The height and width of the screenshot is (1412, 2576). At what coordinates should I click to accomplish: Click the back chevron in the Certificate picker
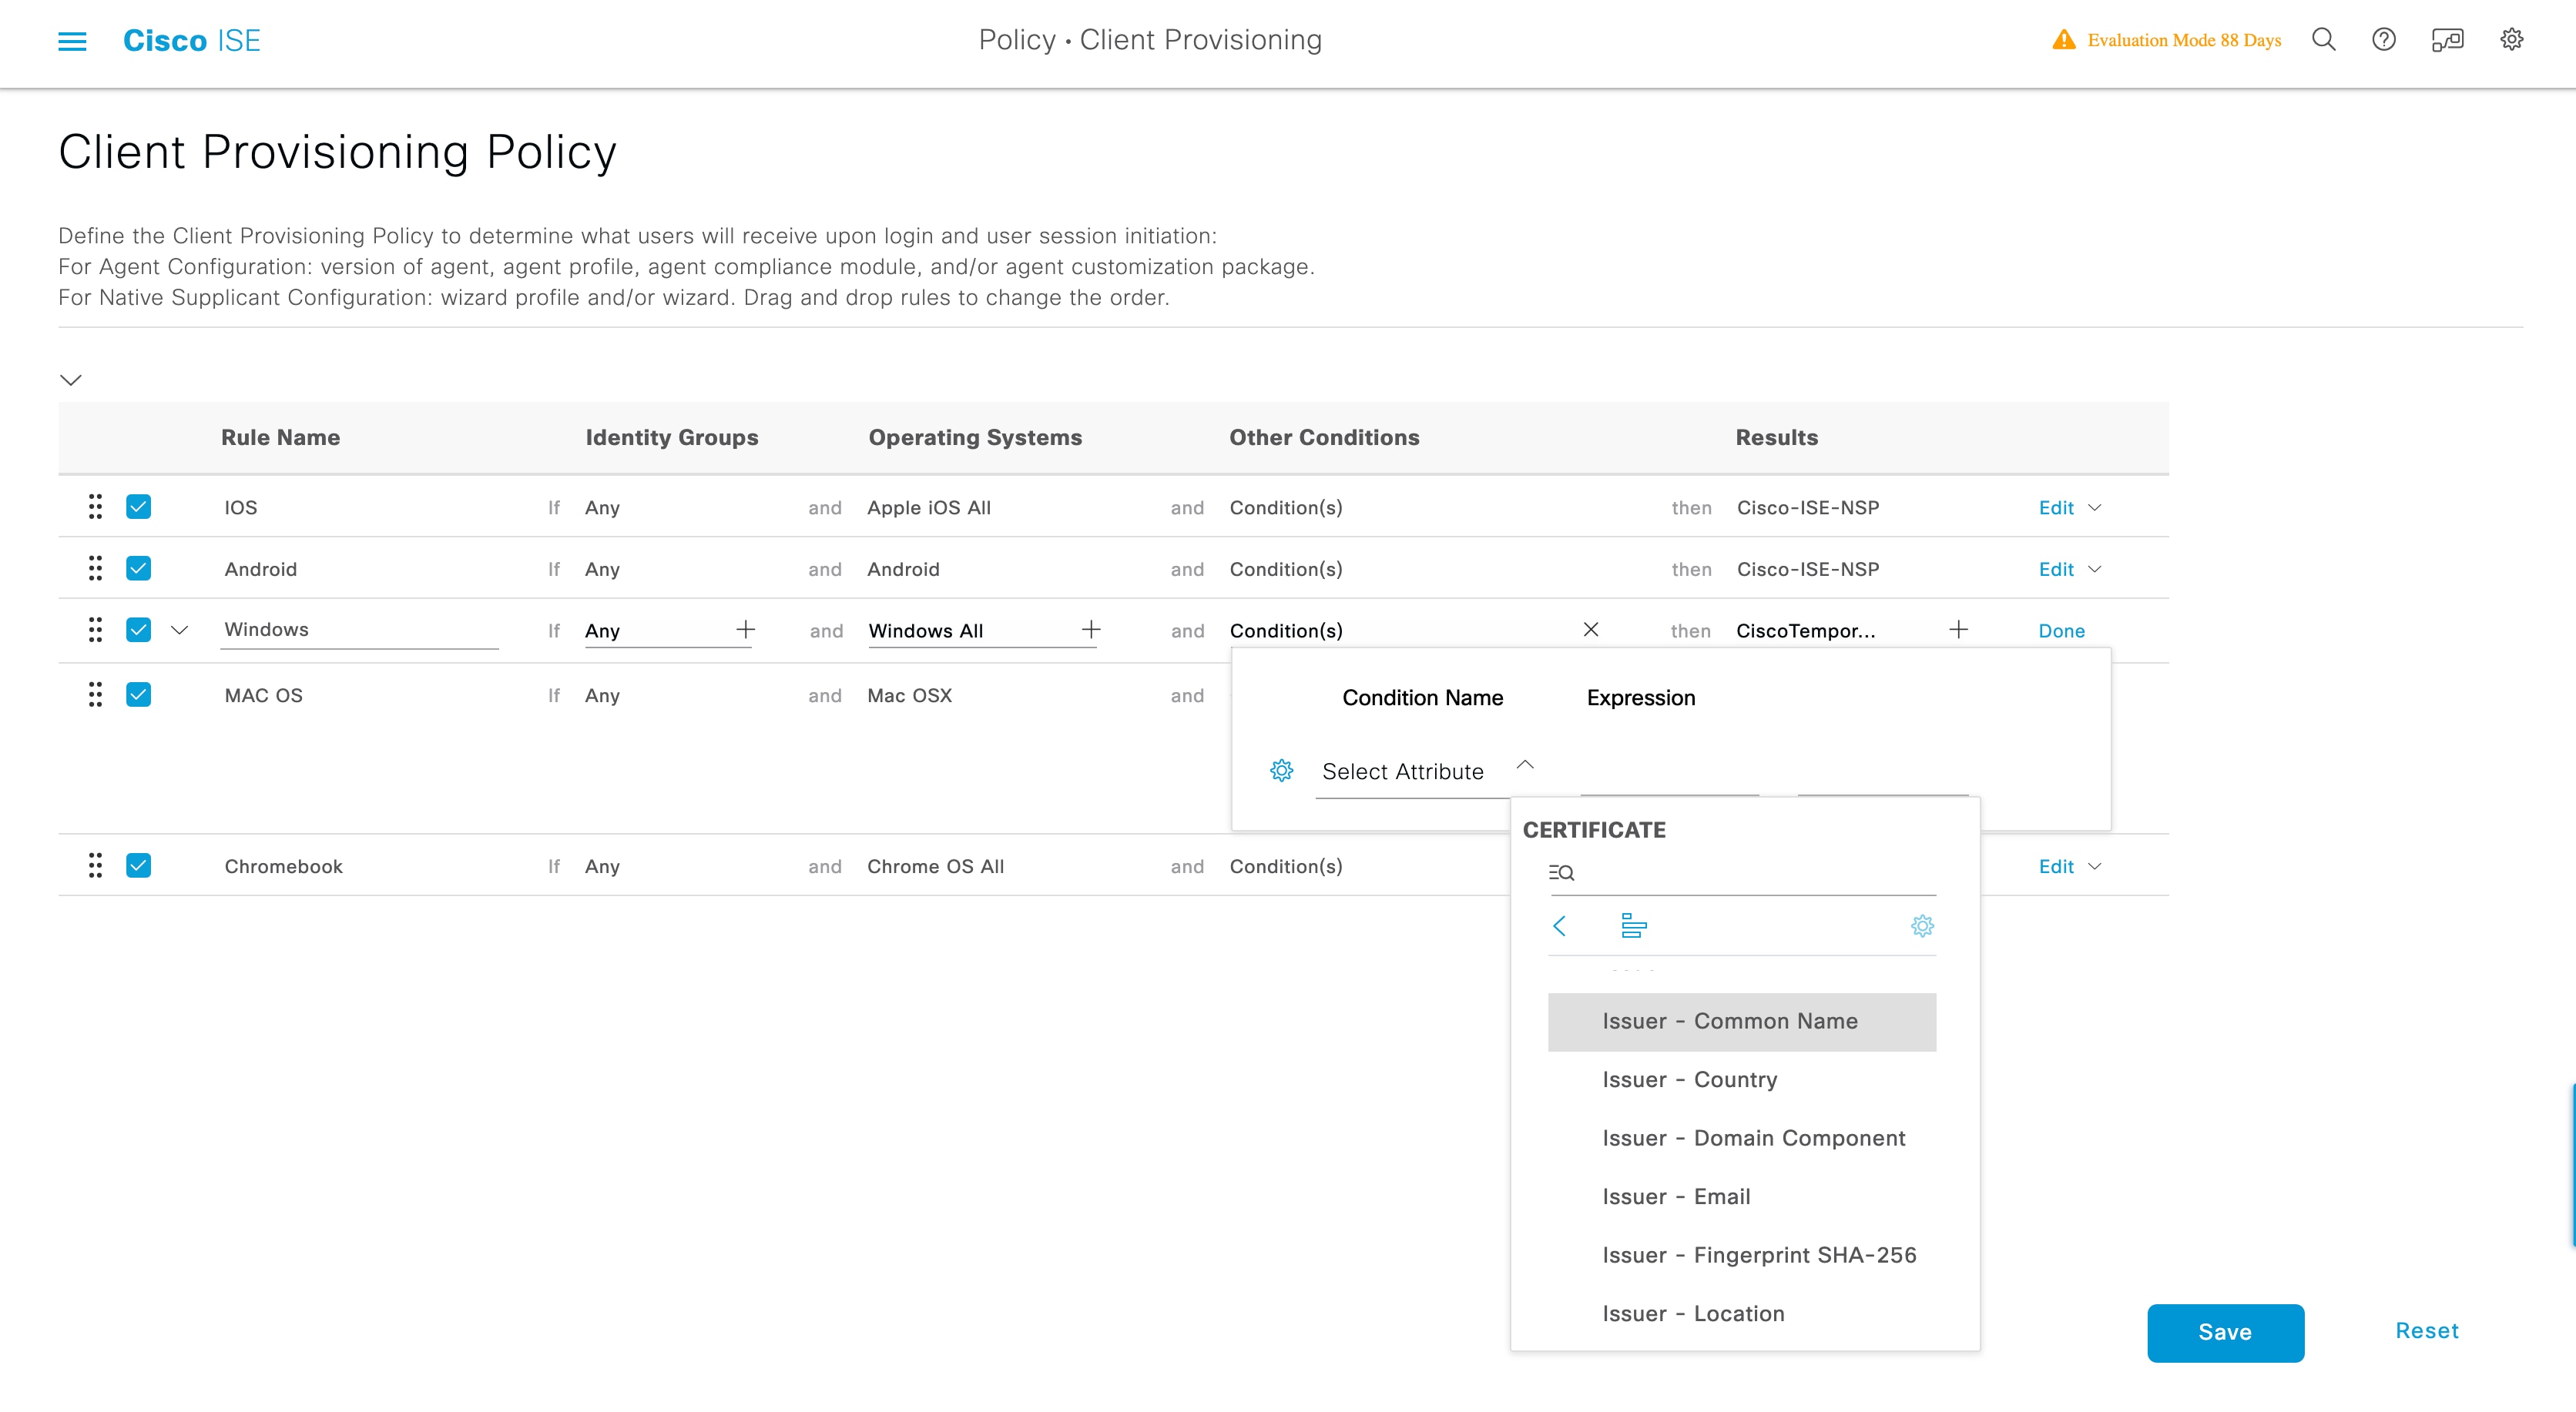(1560, 926)
